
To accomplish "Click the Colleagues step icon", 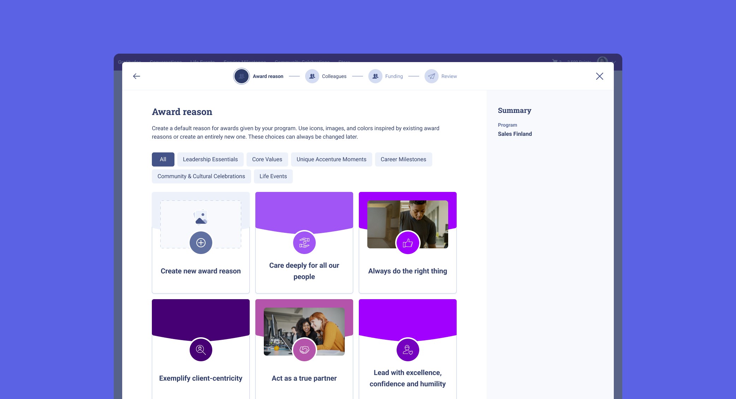I will 312,76.
